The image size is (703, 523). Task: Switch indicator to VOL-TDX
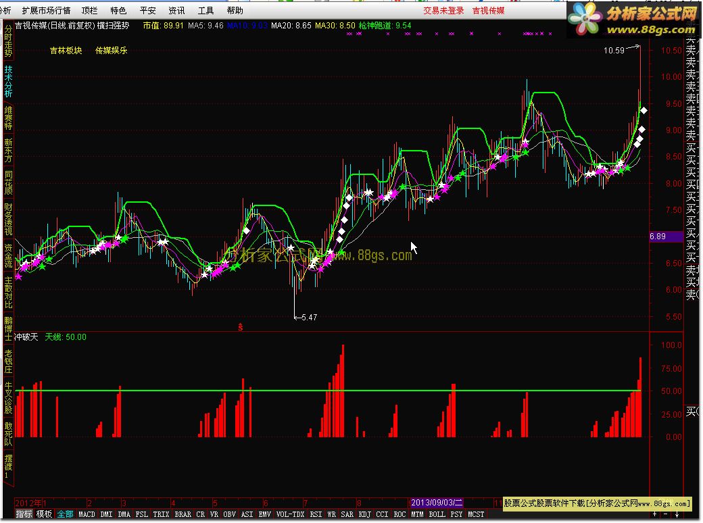290,514
